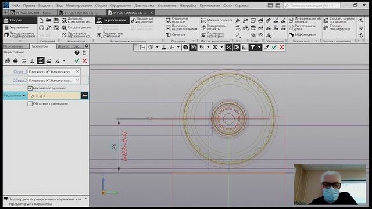Click the Массив по сетке grid array tool
This screenshot has width=372, height=209.
click(216, 20)
